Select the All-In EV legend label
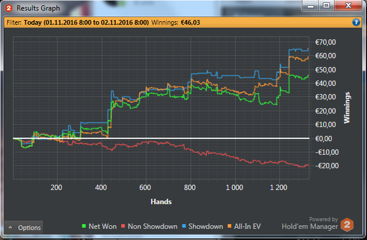The image size is (367, 240). (248, 226)
